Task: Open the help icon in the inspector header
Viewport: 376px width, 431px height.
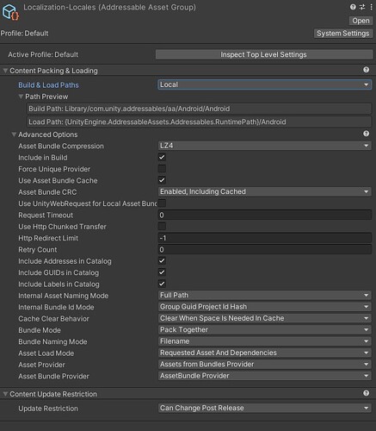Action: (x=353, y=7)
